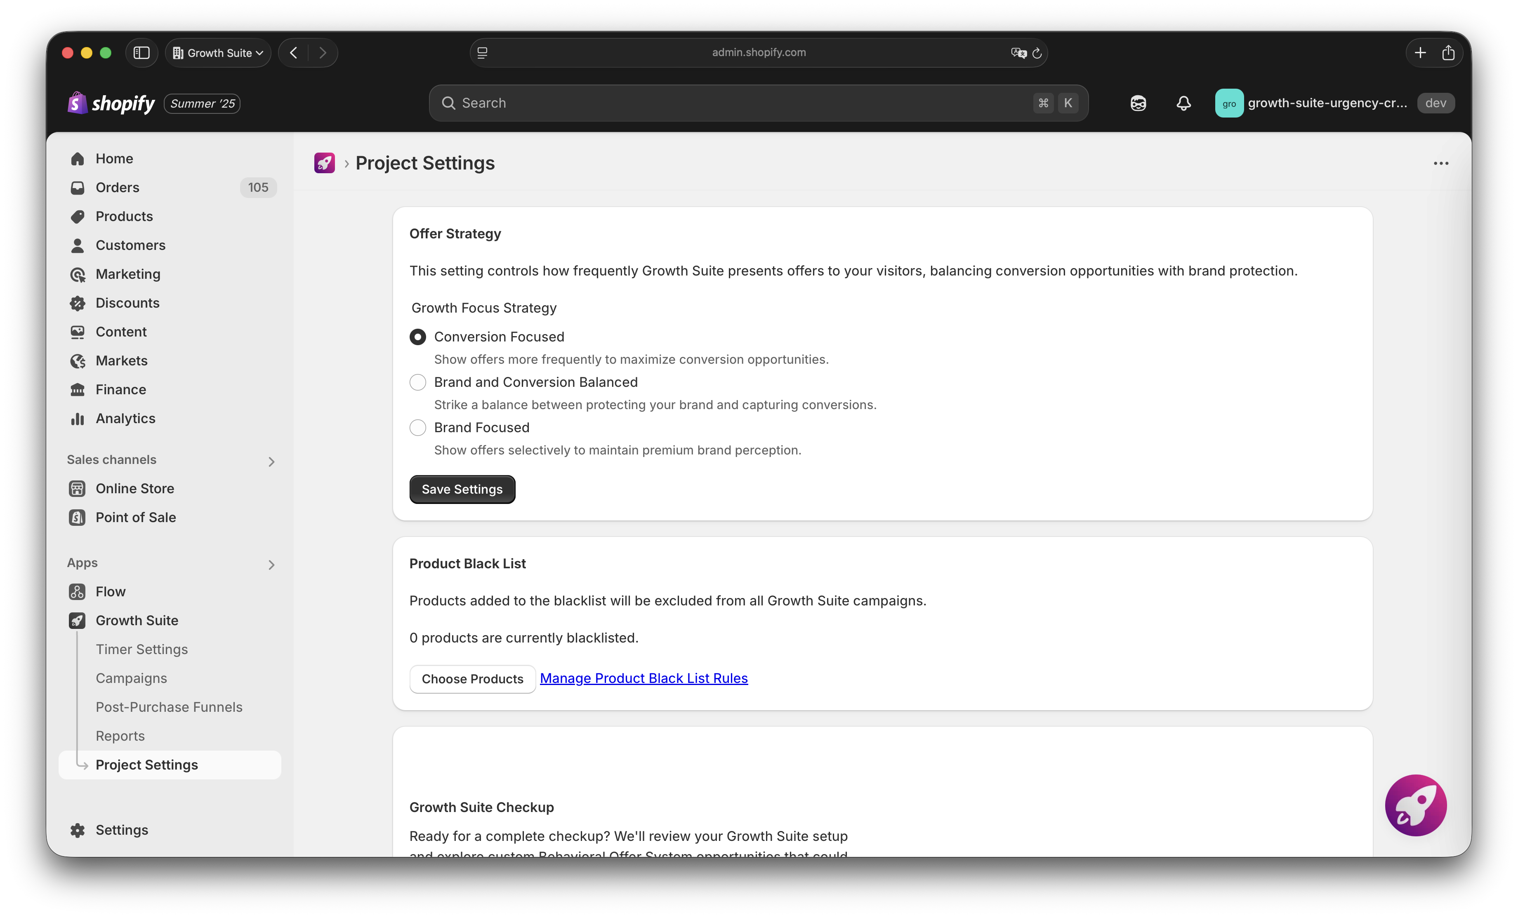Expand the Sales channels section chevron
Image resolution: width=1518 pixels, height=918 pixels.
click(x=272, y=461)
